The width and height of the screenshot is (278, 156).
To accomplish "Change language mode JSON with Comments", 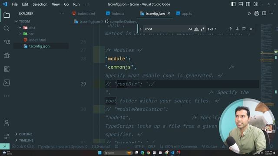I will [181, 146].
